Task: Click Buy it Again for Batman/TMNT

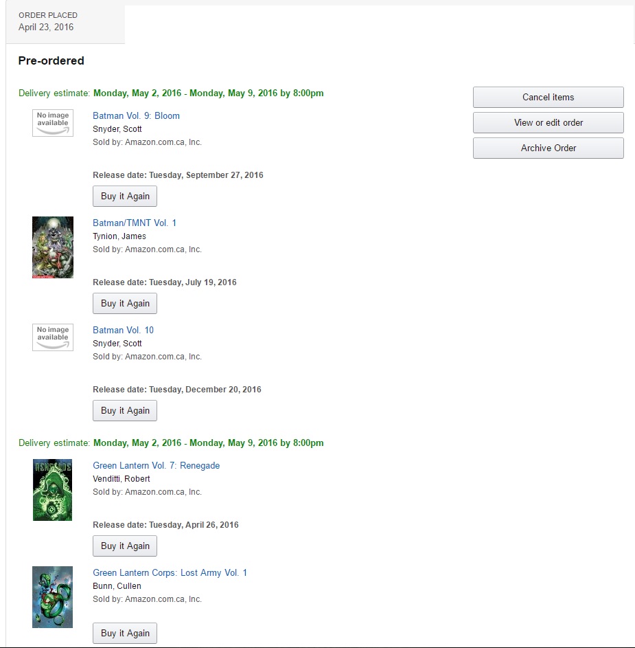Action: point(125,303)
